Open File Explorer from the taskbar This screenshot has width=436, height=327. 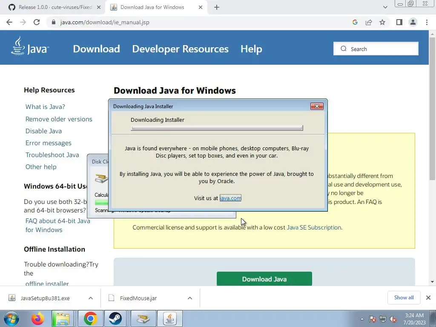[63, 318]
